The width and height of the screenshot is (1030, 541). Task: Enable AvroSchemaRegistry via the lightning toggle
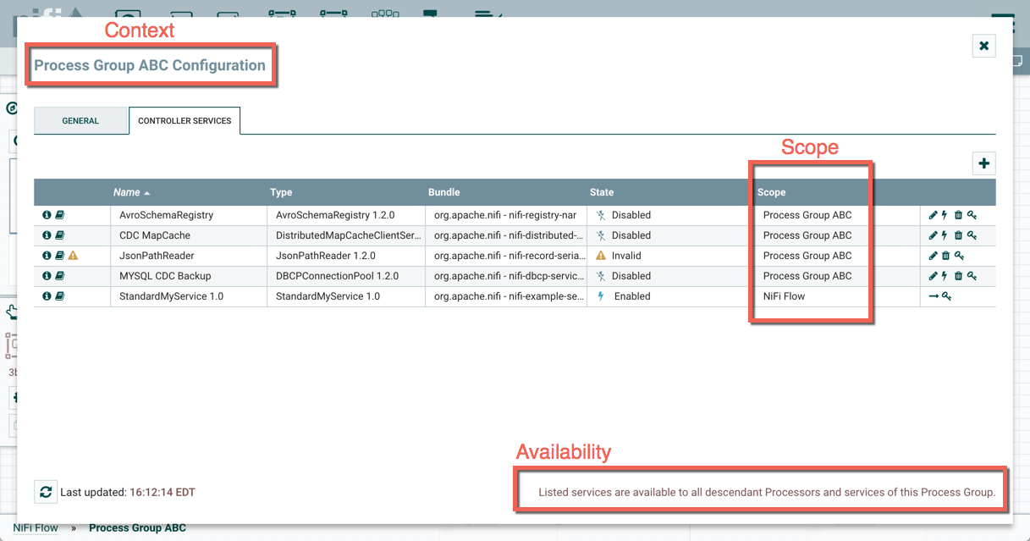tap(944, 215)
